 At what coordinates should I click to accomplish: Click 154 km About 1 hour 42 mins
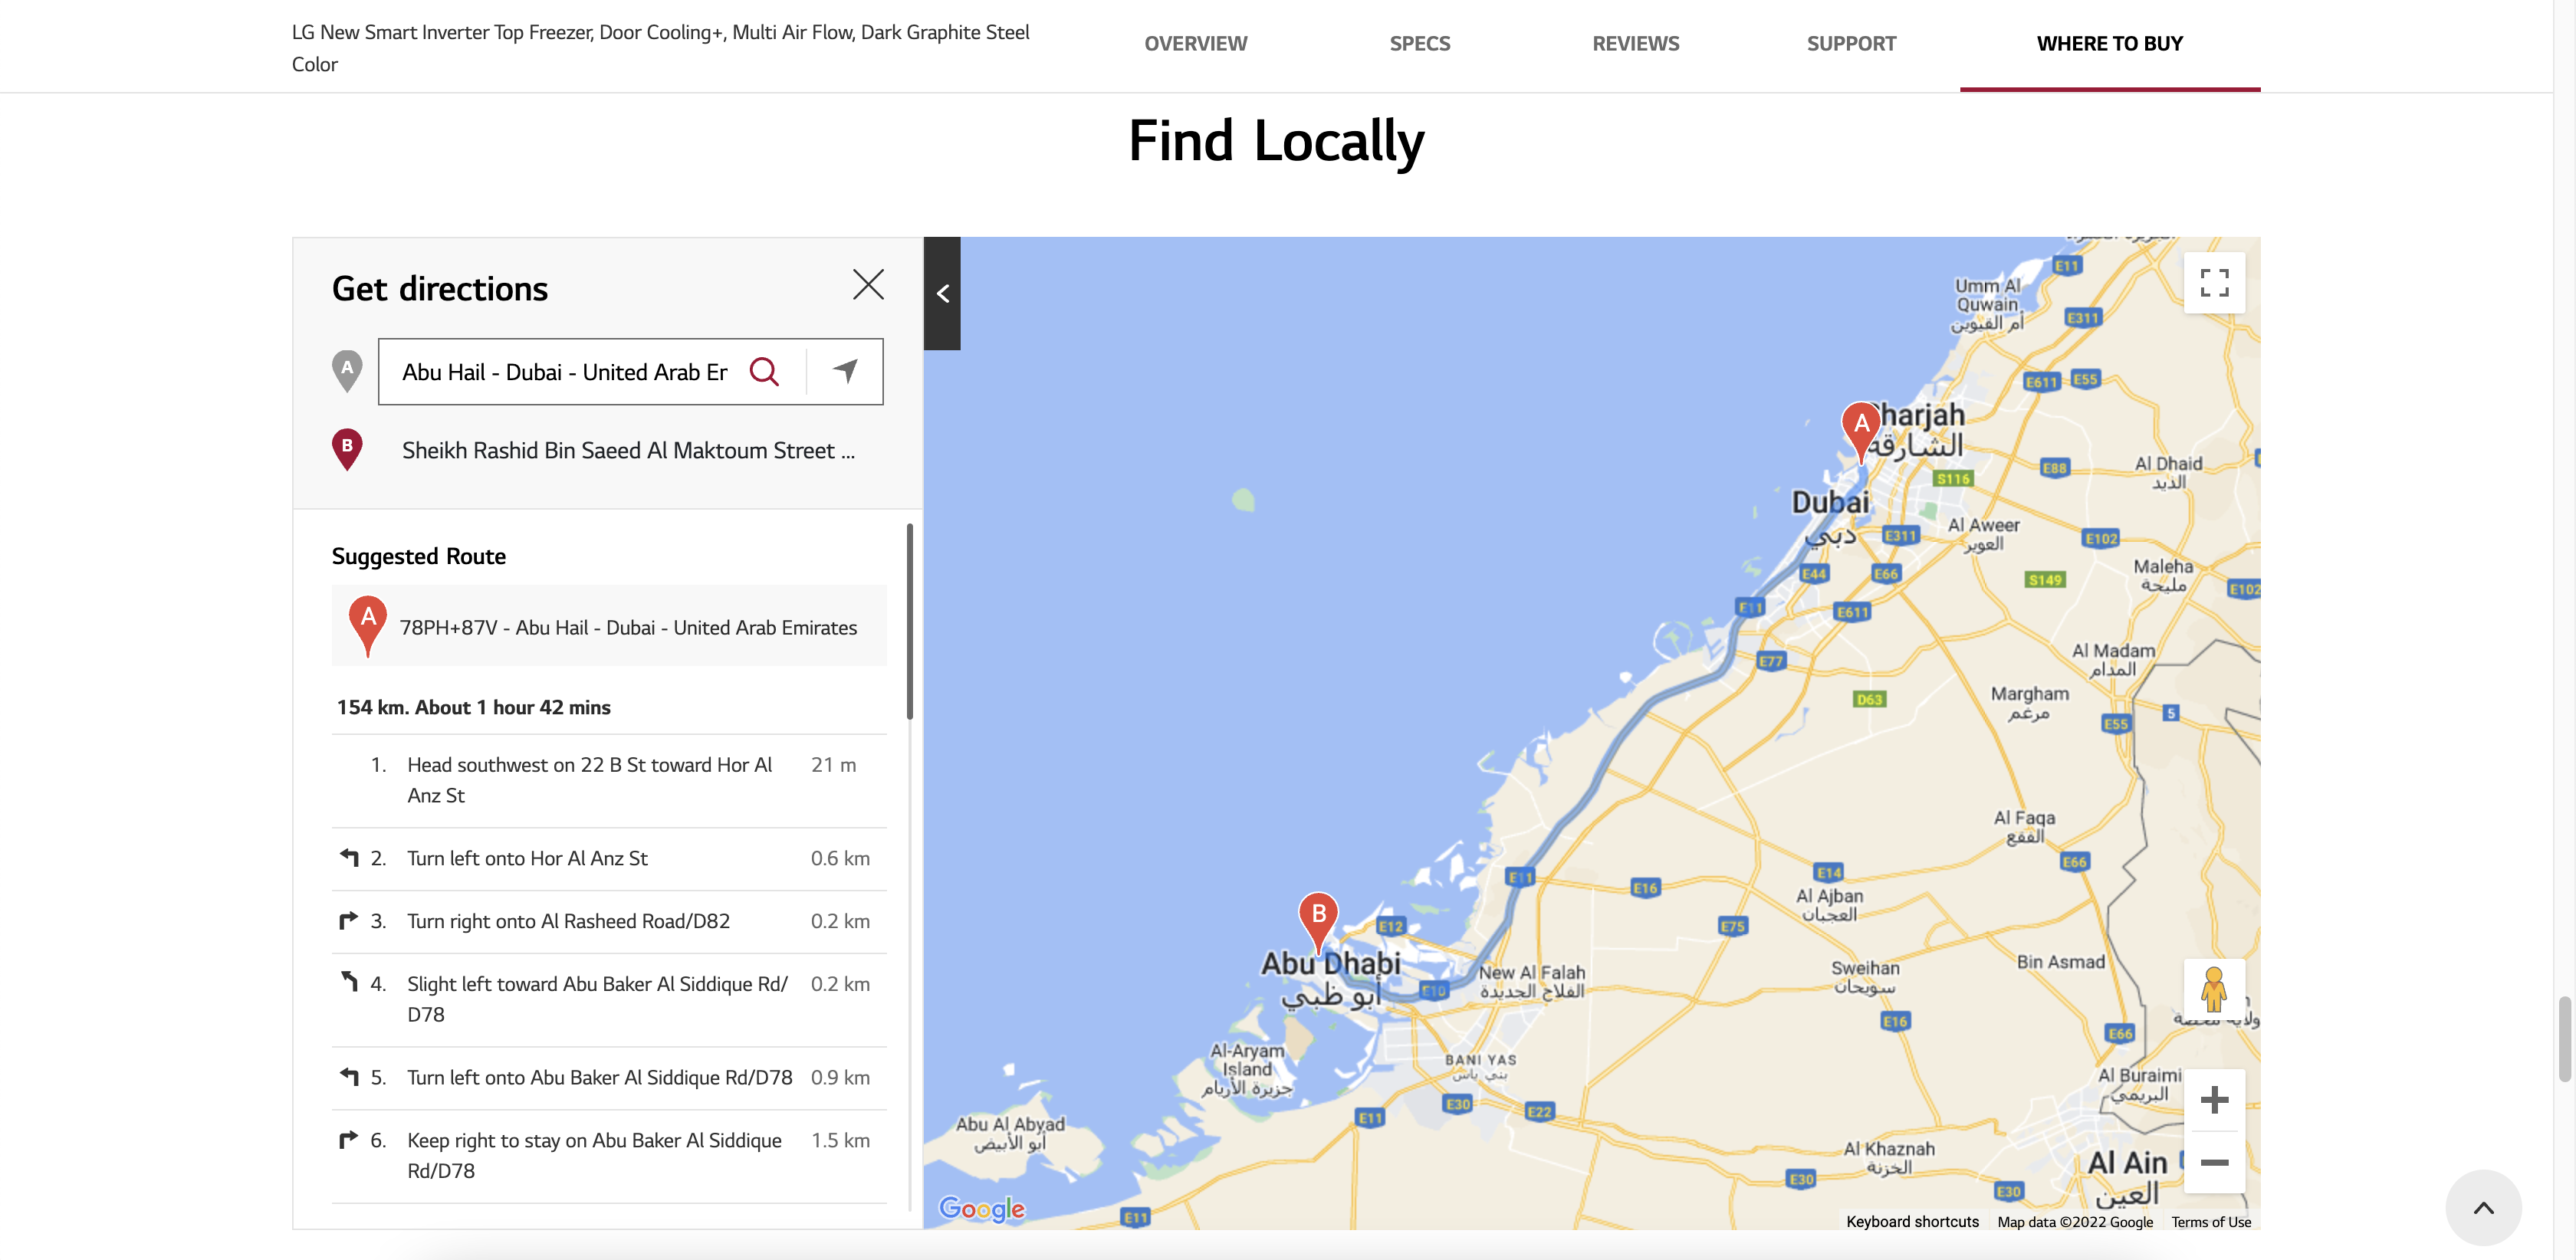(473, 707)
